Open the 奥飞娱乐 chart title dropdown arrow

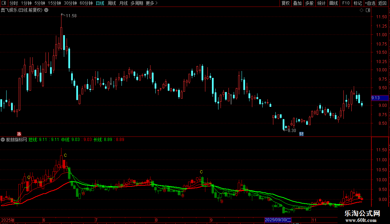coord(46,10)
